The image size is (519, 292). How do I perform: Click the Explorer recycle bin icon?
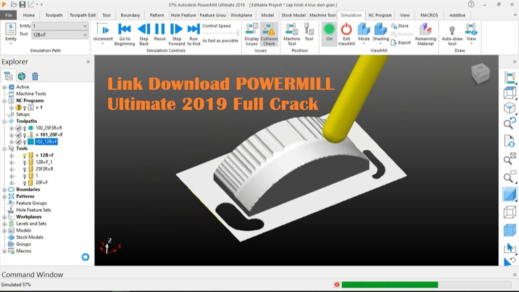[35, 76]
